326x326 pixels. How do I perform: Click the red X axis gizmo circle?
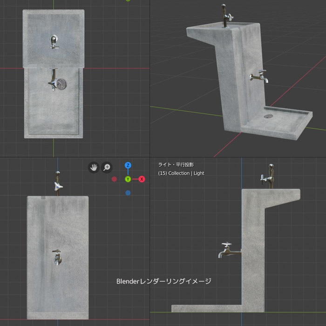[x=142, y=179]
